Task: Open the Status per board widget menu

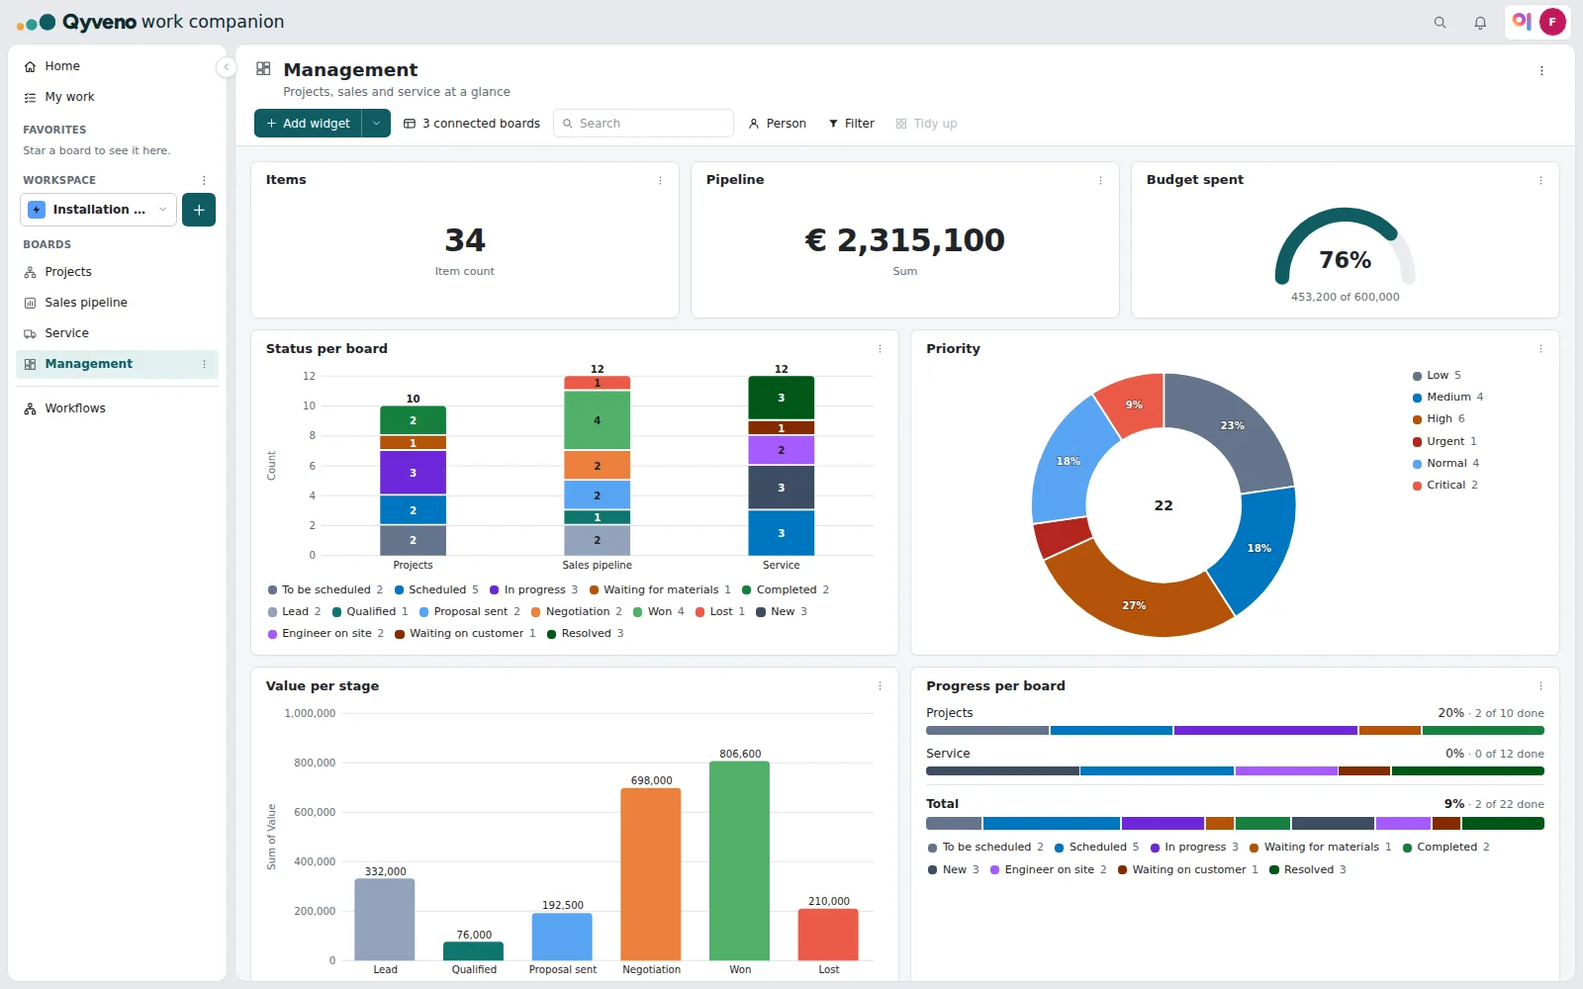Action: pos(880,349)
